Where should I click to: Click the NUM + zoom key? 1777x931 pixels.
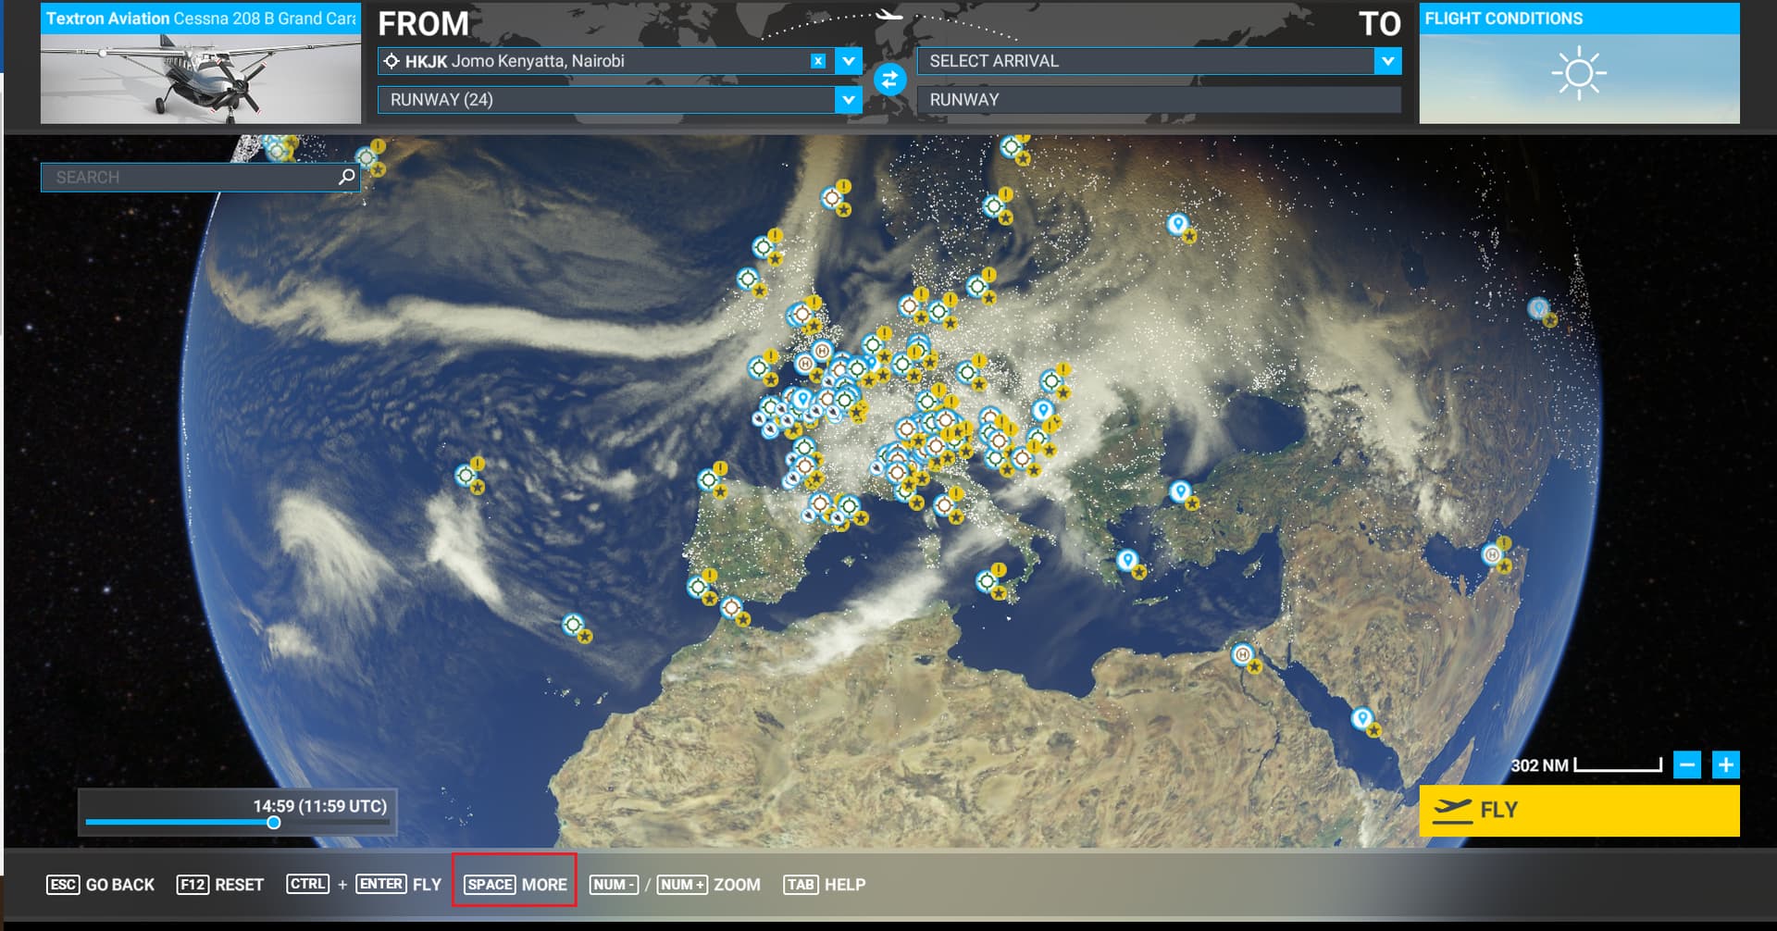682,885
